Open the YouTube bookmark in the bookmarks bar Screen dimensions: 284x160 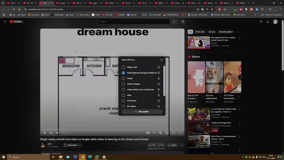point(107,15)
